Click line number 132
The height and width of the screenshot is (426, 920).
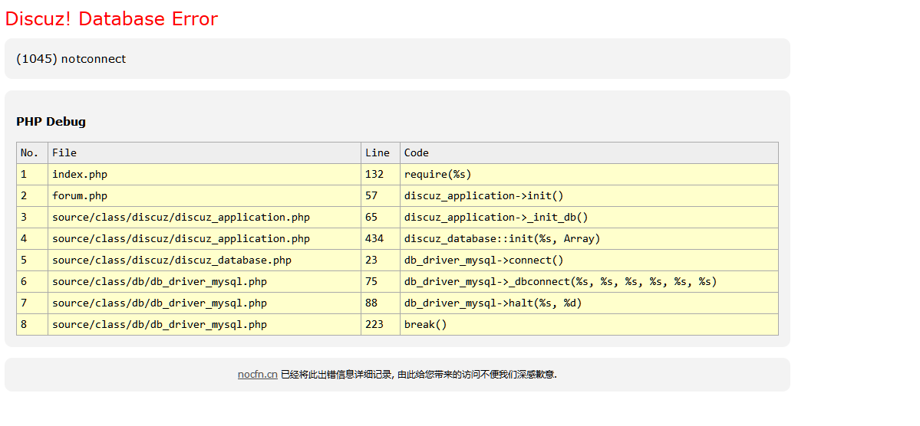pos(381,175)
